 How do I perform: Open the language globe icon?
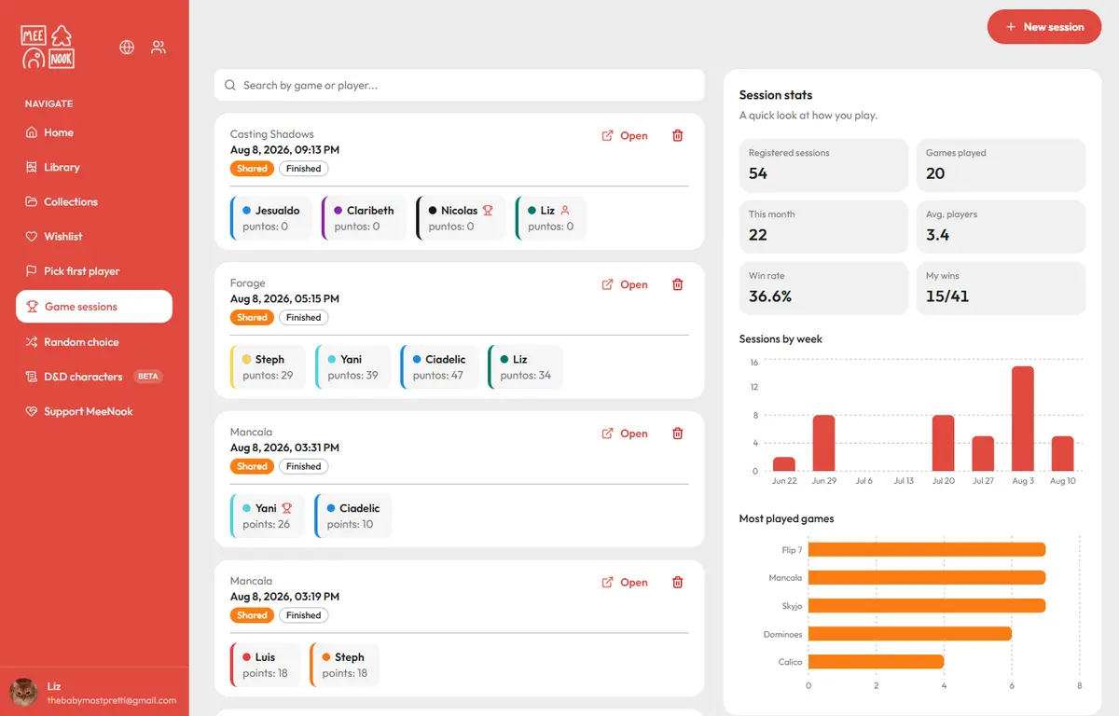click(x=127, y=48)
